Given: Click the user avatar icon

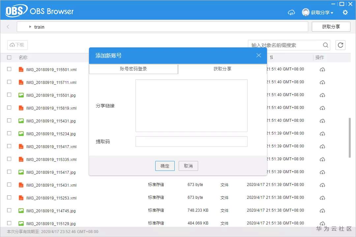Looking at the screenshot, I should pyautogui.click(x=306, y=12).
